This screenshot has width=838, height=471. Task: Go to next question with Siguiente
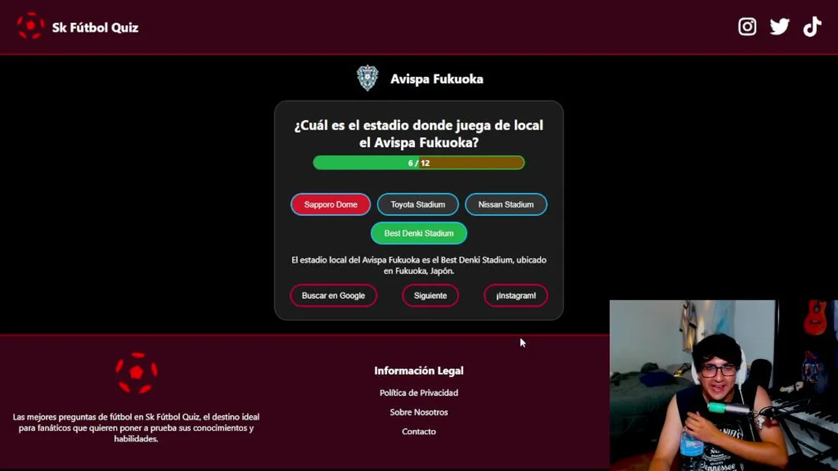(x=430, y=296)
